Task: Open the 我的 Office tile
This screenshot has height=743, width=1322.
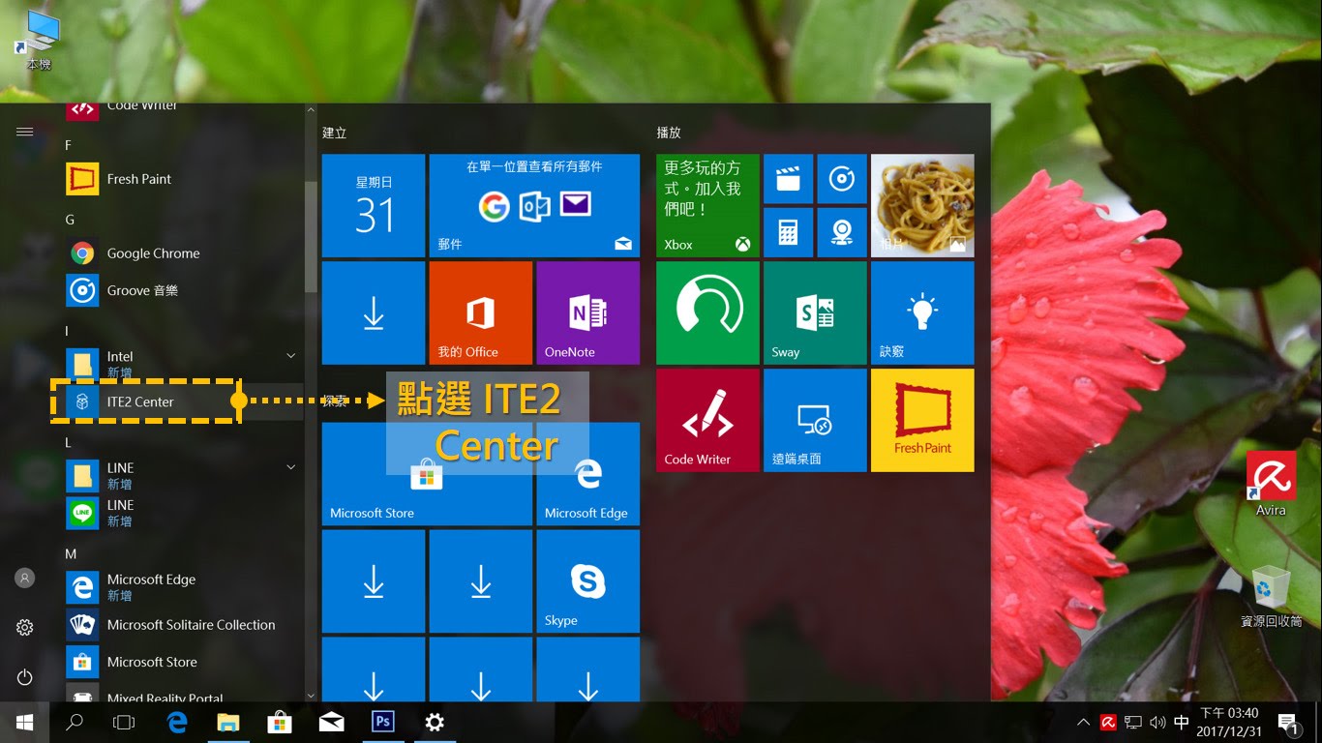Action: (481, 312)
